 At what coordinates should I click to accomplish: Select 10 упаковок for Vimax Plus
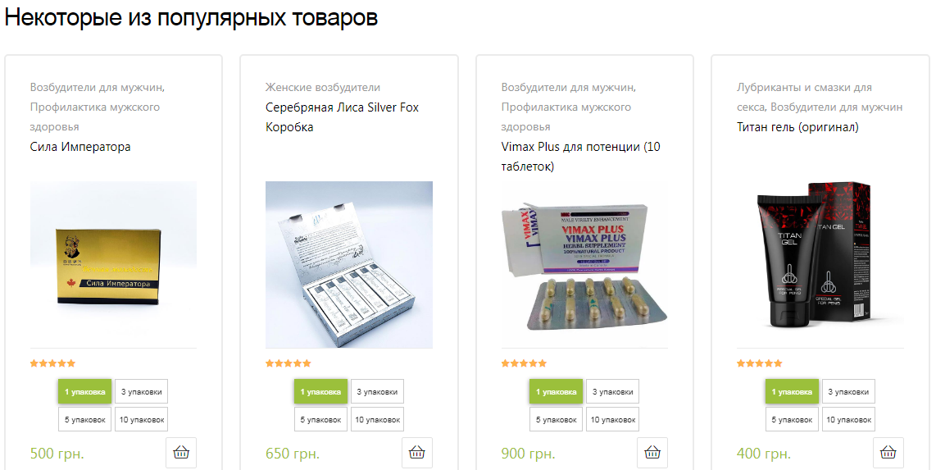[x=612, y=419]
